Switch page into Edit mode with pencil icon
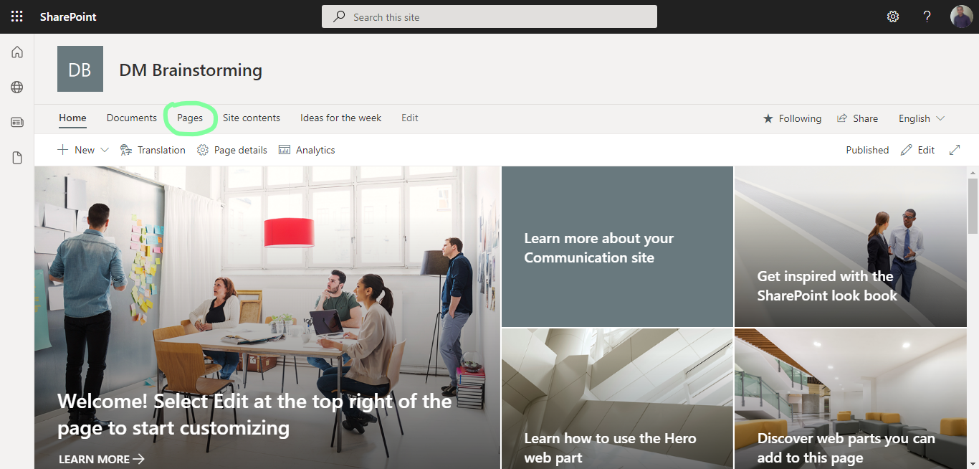Image resolution: width=979 pixels, height=469 pixels. (917, 150)
